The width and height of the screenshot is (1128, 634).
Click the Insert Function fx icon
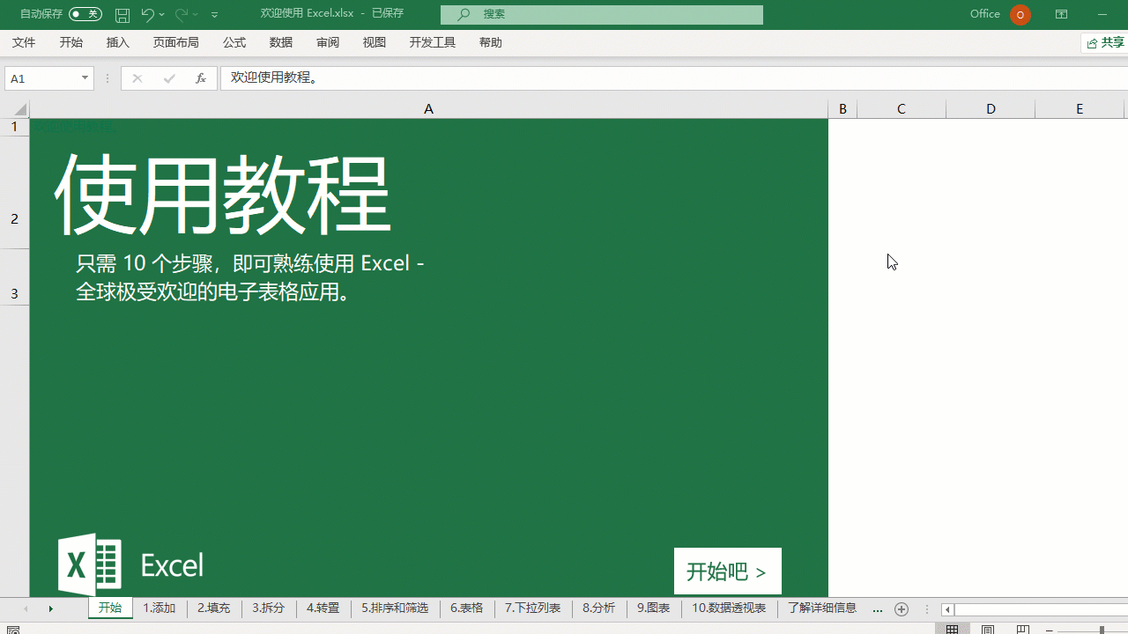[201, 78]
